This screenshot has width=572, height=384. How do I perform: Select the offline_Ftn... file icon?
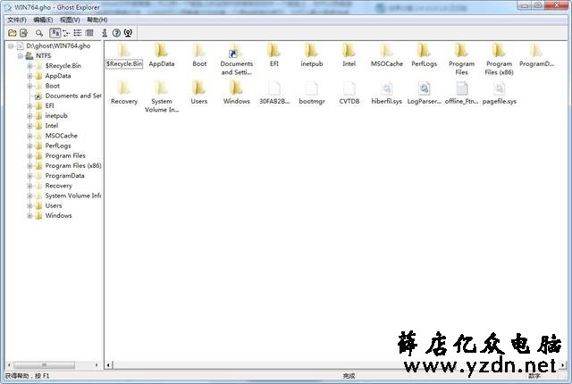[461, 88]
